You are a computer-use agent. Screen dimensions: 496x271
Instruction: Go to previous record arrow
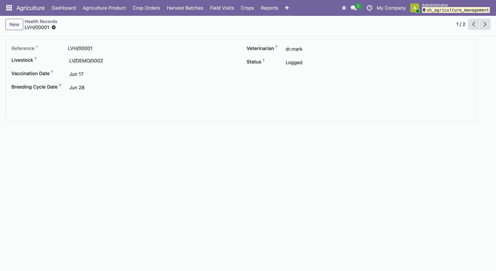tap(474, 24)
